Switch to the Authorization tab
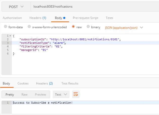This screenshot has height=115, width=159. point(12,18)
